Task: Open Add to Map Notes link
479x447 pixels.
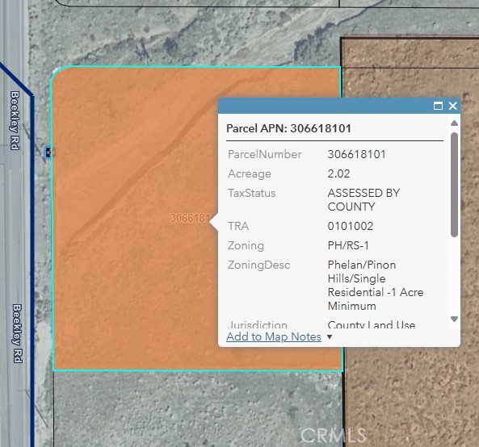Action: point(274,336)
